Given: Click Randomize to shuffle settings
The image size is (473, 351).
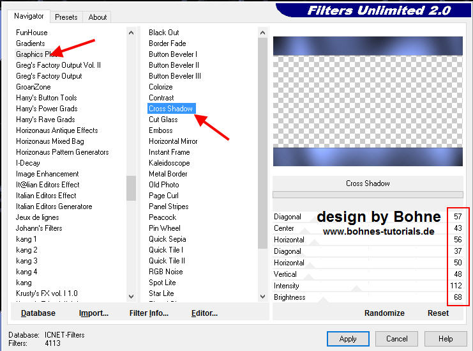Looking at the screenshot, I should point(384,313).
